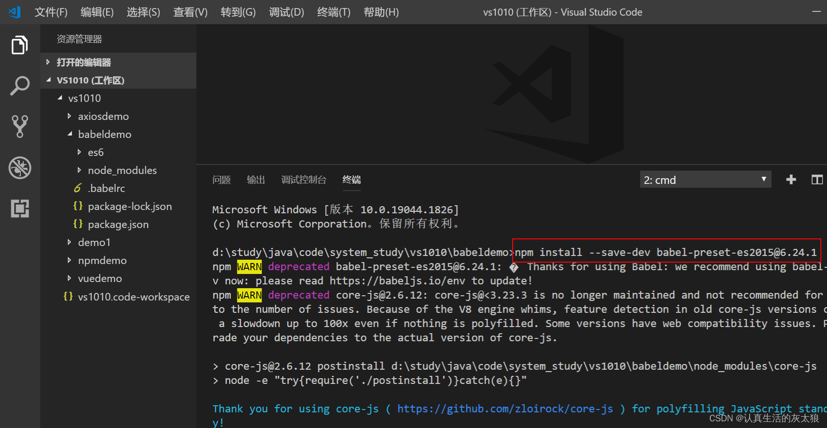Expand the vuedemo folder
The image size is (827, 428).
(x=69, y=278)
